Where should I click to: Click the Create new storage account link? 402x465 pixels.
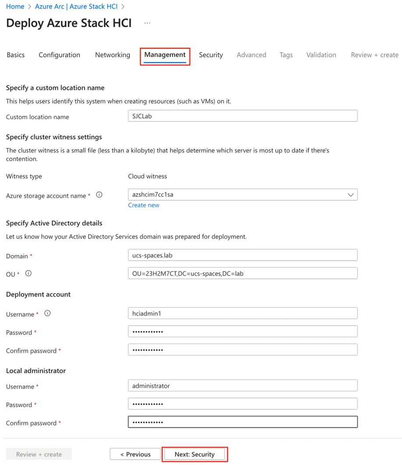pos(144,205)
